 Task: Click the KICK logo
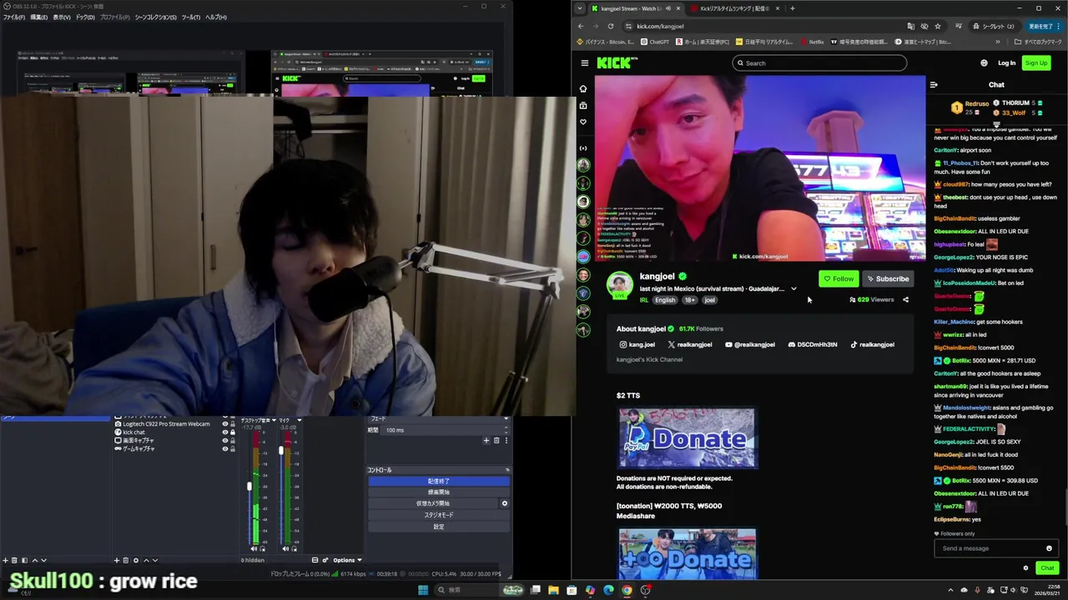tap(616, 62)
